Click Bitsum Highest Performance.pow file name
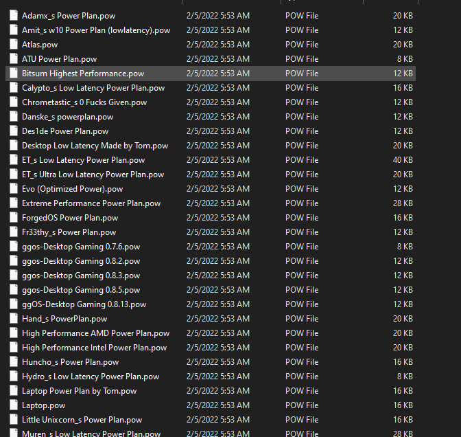Viewport: 461px width, 437px height. pyautogui.click(x=83, y=74)
